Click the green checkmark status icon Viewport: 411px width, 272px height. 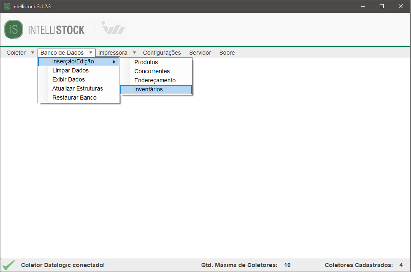pyautogui.click(x=9, y=265)
